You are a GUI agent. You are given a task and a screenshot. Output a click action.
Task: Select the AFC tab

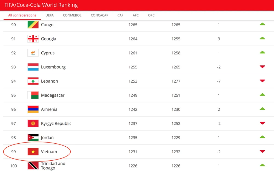136,15
